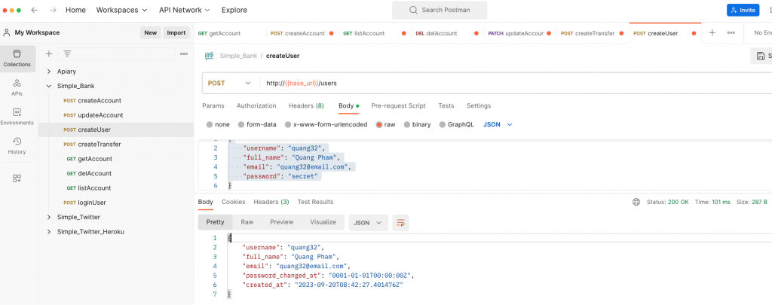Open the three-dots collection options menu
Image resolution: width=772 pixels, height=305 pixels.
(x=183, y=53)
